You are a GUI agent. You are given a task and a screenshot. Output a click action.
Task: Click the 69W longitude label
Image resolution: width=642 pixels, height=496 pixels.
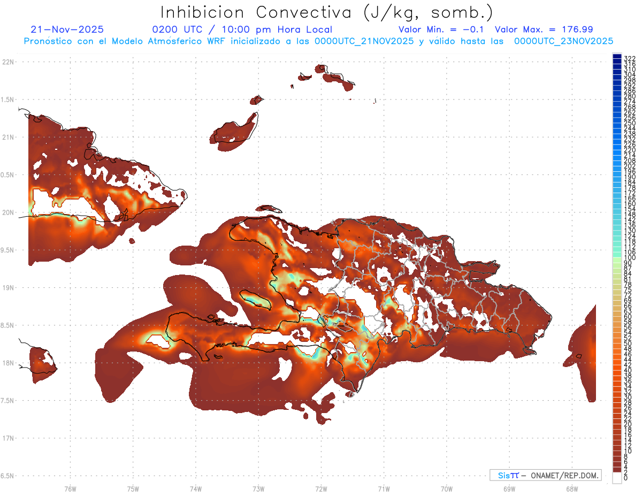tap(509, 488)
